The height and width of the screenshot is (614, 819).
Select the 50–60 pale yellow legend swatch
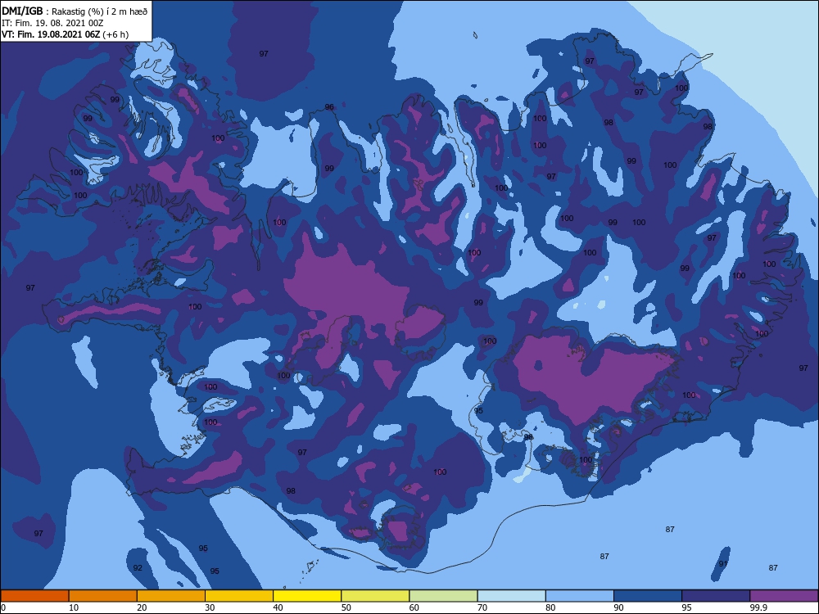pyautogui.click(x=376, y=596)
